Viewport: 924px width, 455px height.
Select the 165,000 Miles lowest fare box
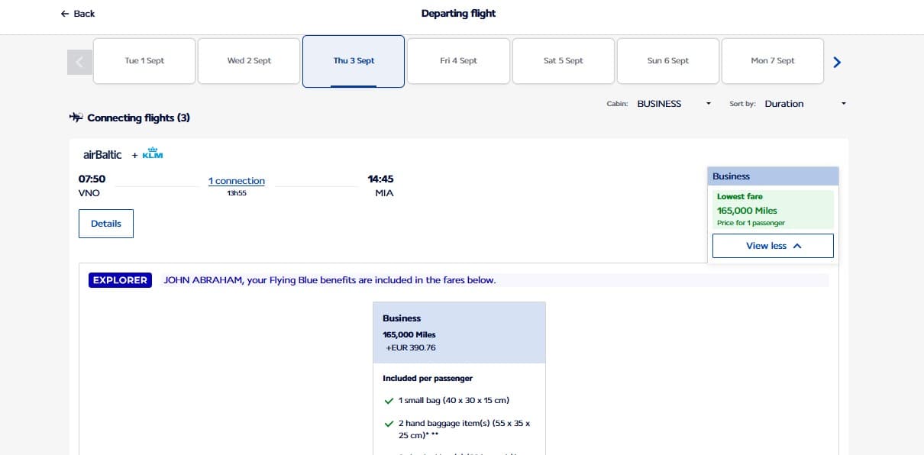pyautogui.click(x=773, y=209)
